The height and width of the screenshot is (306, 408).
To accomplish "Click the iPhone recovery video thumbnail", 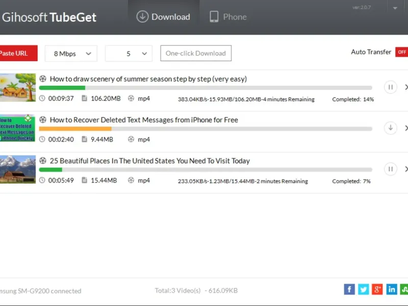I will pos(18,128).
